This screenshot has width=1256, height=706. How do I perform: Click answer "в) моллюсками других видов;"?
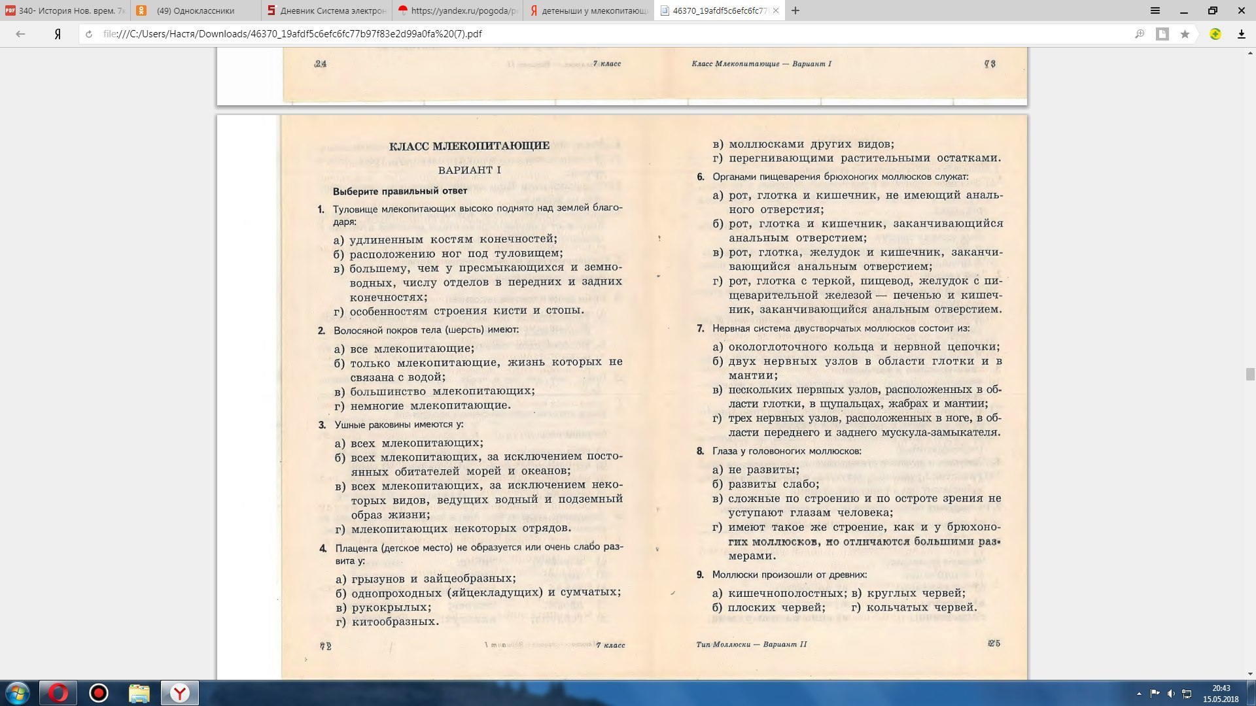[x=803, y=144]
